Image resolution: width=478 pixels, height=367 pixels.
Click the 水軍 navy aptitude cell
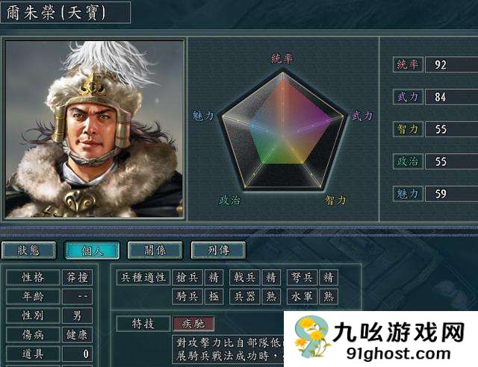coord(302,296)
